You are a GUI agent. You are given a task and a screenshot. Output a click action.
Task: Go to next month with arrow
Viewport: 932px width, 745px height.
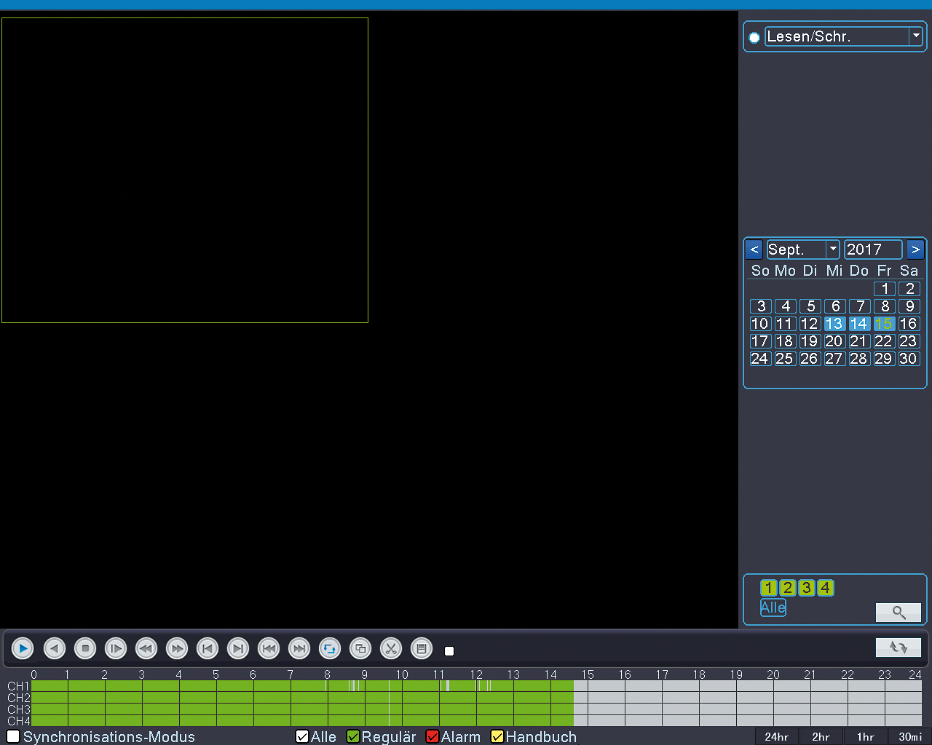coord(915,250)
